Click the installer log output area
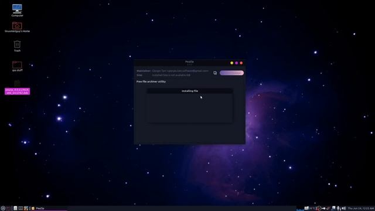The width and height of the screenshot is (375, 211). (x=190, y=108)
